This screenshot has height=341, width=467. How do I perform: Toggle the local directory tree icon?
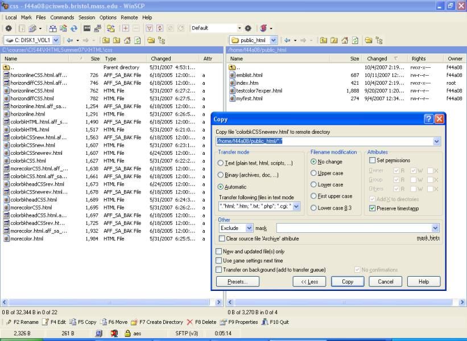point(162,40)
